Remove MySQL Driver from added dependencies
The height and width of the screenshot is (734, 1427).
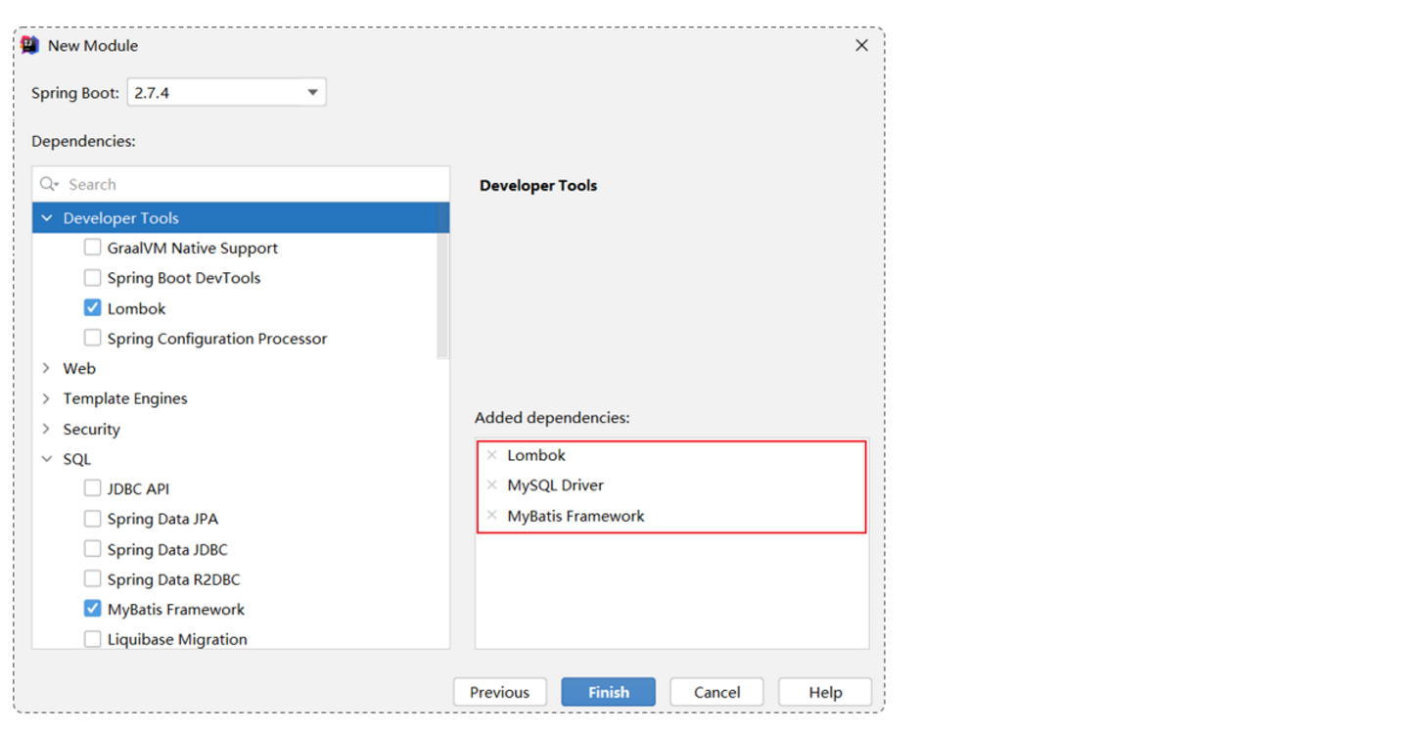point(492,485)
